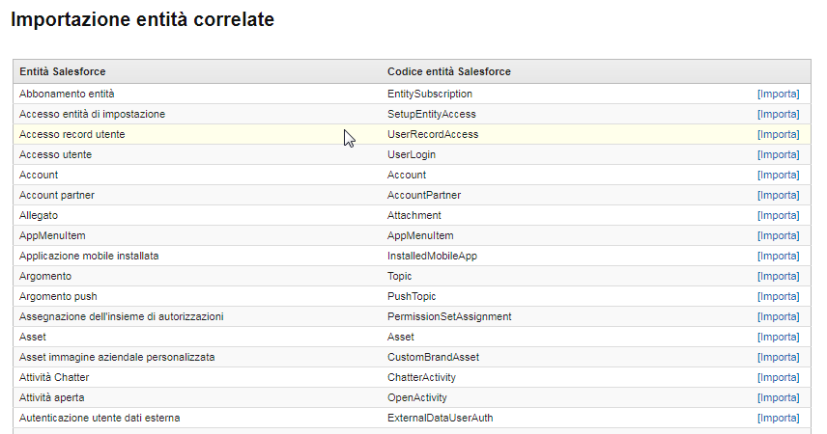Click 'Accesso entità di impostazione' text
The width and height of the screenshot is (827, 434).
tap(93, 115)
